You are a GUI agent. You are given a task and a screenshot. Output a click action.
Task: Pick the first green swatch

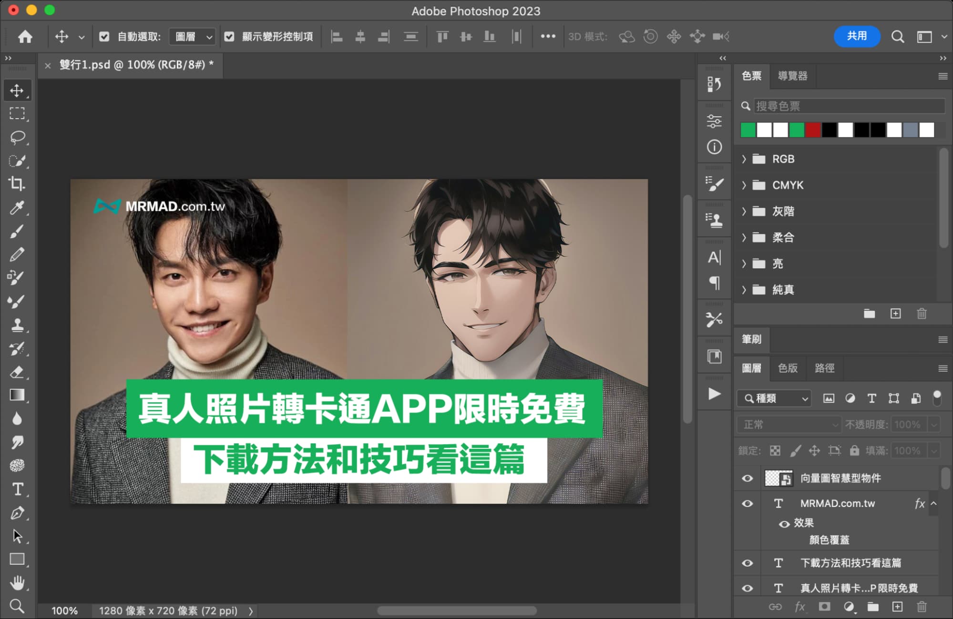coord(748,130)
